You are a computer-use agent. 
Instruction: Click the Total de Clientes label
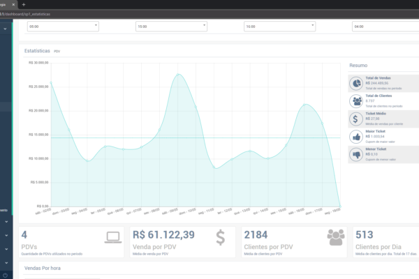tap(378, 96)
